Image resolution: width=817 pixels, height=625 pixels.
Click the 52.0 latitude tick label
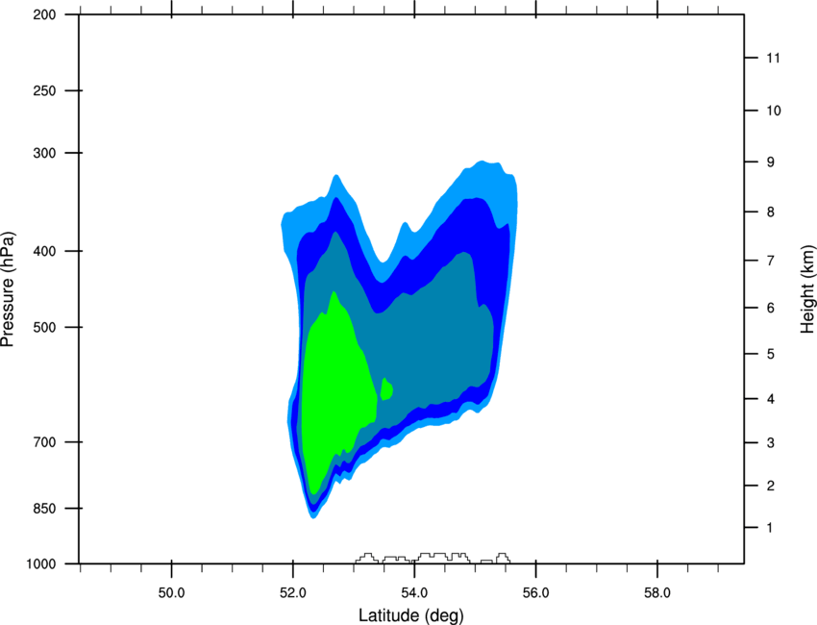[x=293, y=593]
